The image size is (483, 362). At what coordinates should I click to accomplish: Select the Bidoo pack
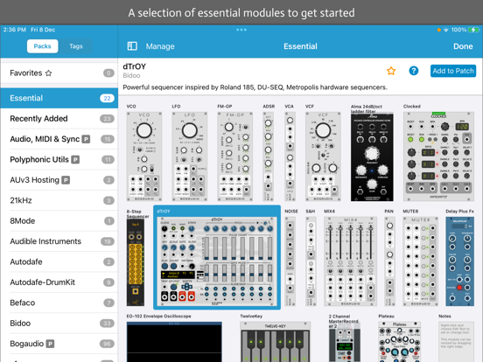[59, 324]
